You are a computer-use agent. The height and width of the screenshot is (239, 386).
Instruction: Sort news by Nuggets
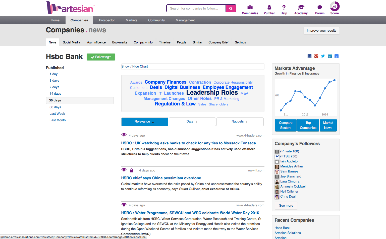(x=240, y=122)
